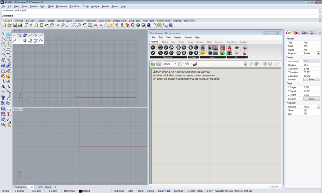Switch to Grasshopper Maths tab
322x193 pixels.
[x=165, y=42]
